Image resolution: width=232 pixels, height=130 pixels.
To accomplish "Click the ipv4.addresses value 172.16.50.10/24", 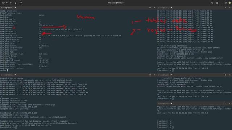I will click(46, 25).
